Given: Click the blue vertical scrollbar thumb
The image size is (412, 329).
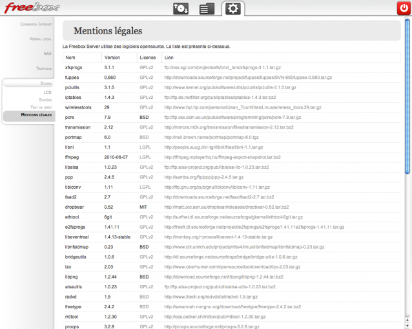Looking at the screenshot, I should click(407, 96).
